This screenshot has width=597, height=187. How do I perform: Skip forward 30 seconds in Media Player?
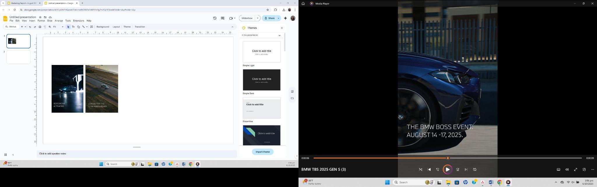point(458,170)
